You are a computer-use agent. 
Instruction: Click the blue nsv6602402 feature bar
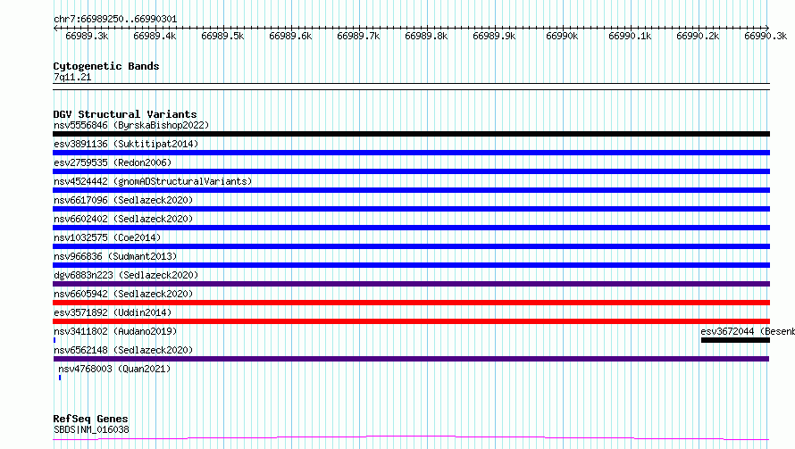tap(411, 228)
